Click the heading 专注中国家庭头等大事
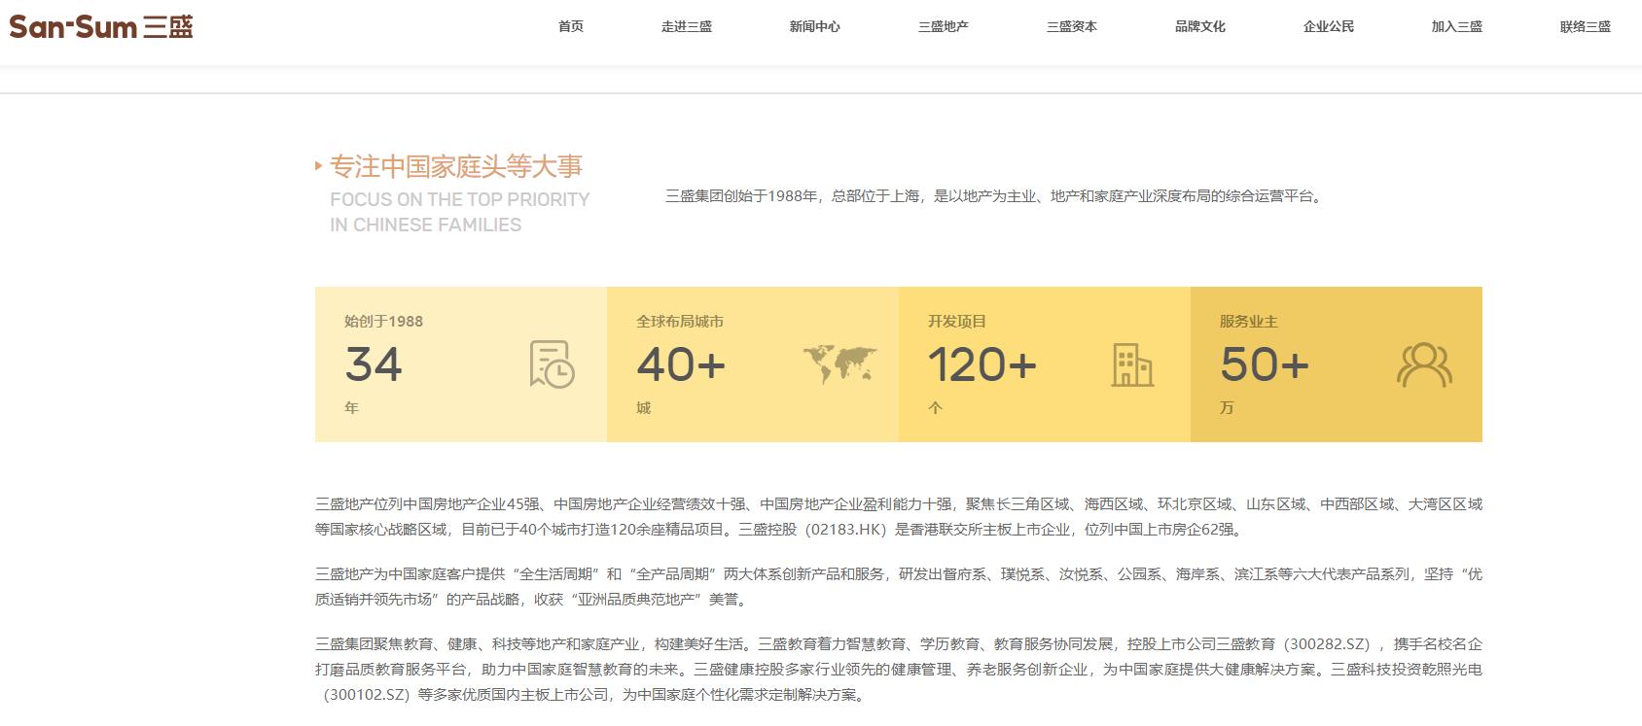The width and height of the screenshot is (1642, 726). 456,166
